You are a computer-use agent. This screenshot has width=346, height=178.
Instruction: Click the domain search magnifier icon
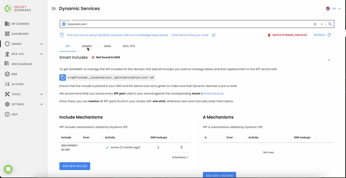click(330, 24)
